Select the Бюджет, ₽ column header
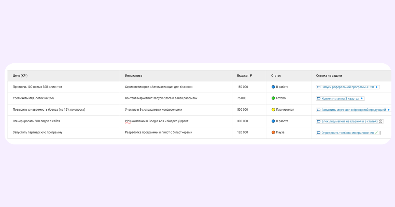Image resolution: width=395 pixels, height=207 pixels. [x=244, y=76]
